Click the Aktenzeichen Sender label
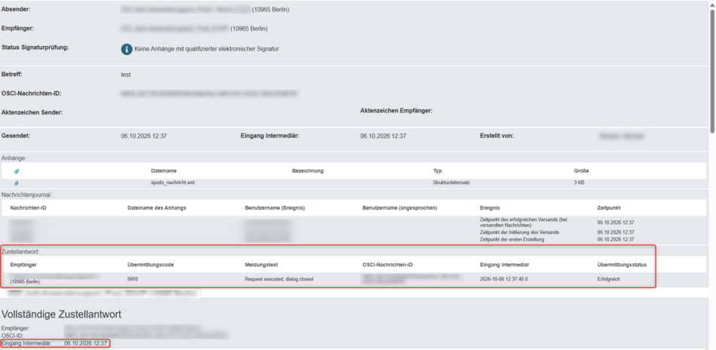 click(32, 112)
